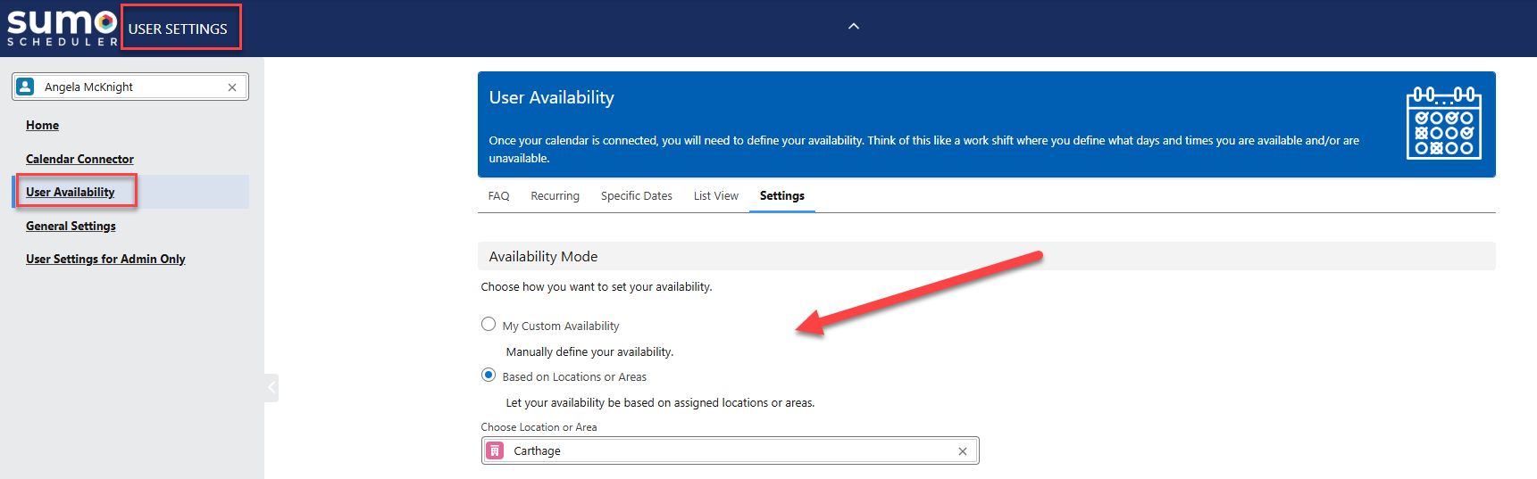The height and width of the screenshot is (479, 1537).
Task: Clear the Angela McKnight user selection
Action: point(232,87)
